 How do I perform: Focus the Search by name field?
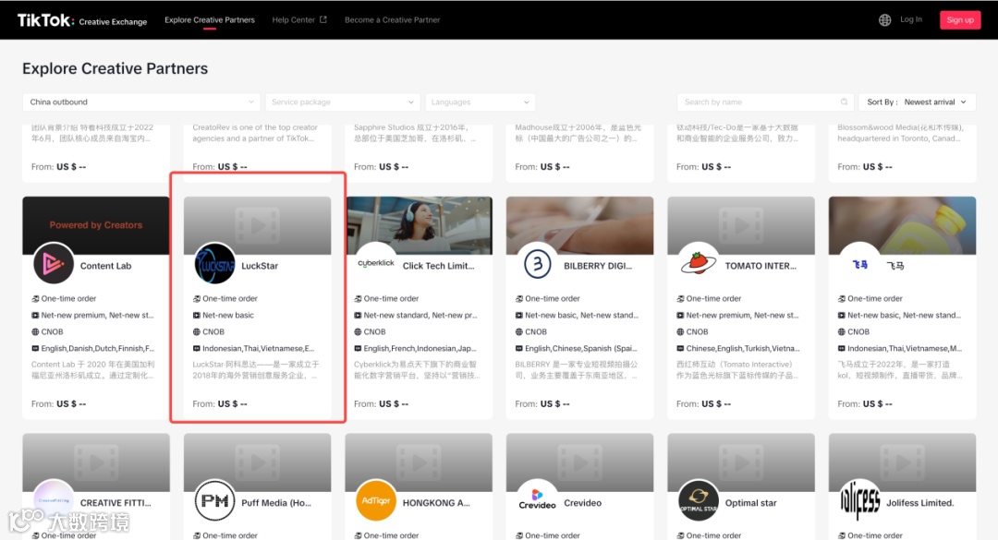point(764,102)
